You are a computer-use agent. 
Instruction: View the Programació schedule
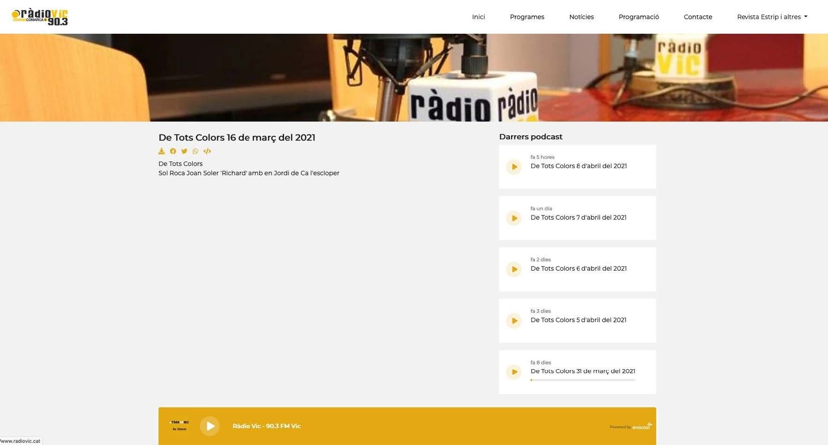pos(639,17)
